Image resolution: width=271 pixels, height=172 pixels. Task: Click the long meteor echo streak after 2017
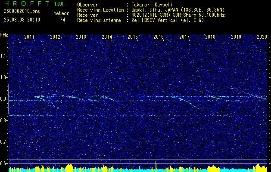click(190, 104)
